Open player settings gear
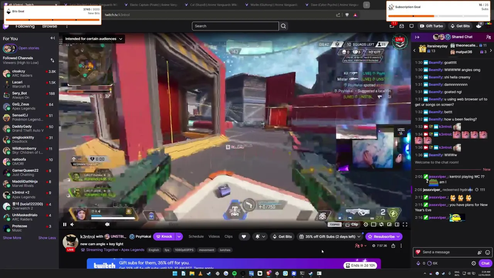 [366, 224]
